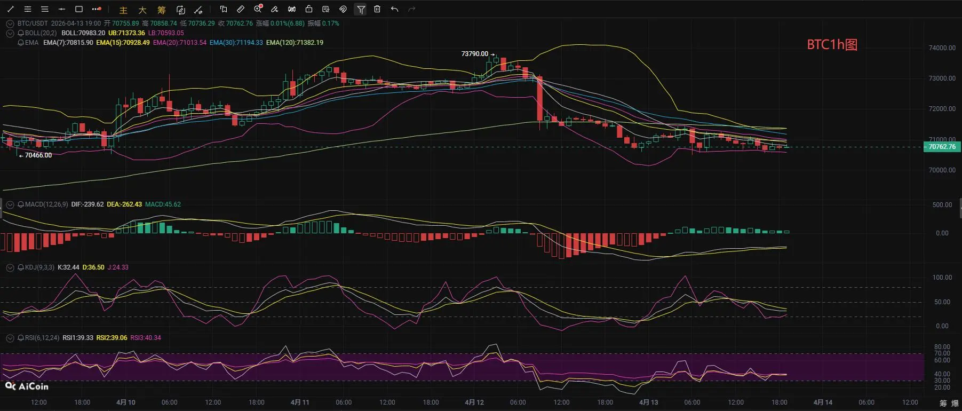962x411 pixels.
Task: Open more drawing tools with red dot
Action: coord(97,9)
